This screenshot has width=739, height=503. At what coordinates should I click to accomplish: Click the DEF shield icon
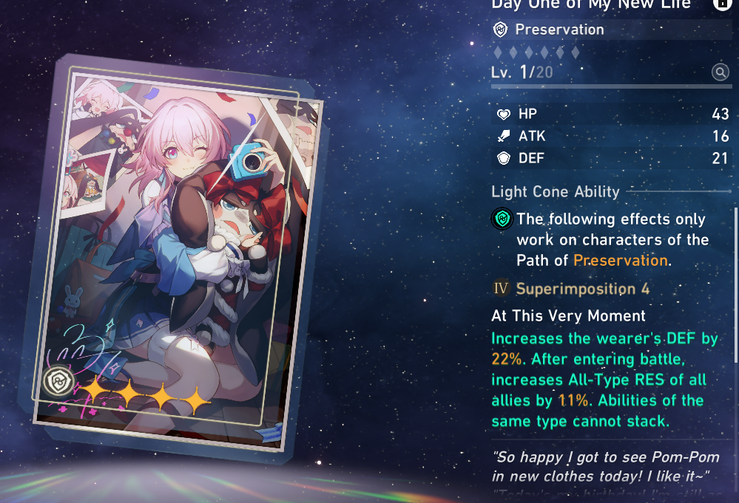pos(504,158)
